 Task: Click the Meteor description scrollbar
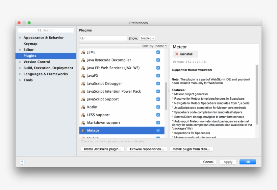[257, 95]
